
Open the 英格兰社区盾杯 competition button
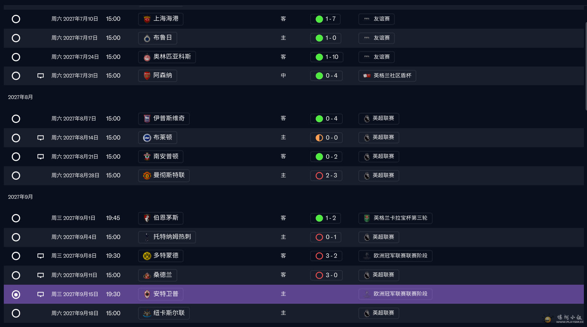pos(387,76)
